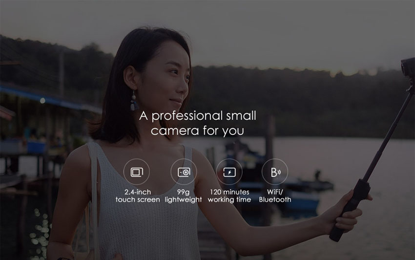Click the glowing lamp on the left building

(42, 100)
